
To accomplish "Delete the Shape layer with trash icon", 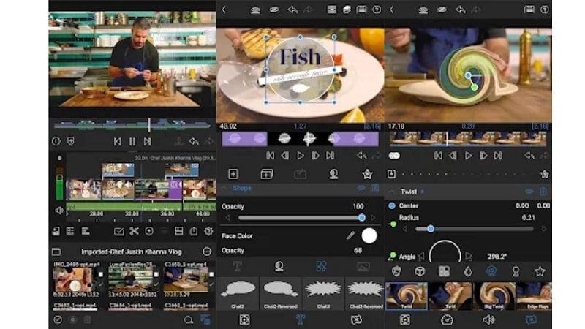I will coord(376,188).
